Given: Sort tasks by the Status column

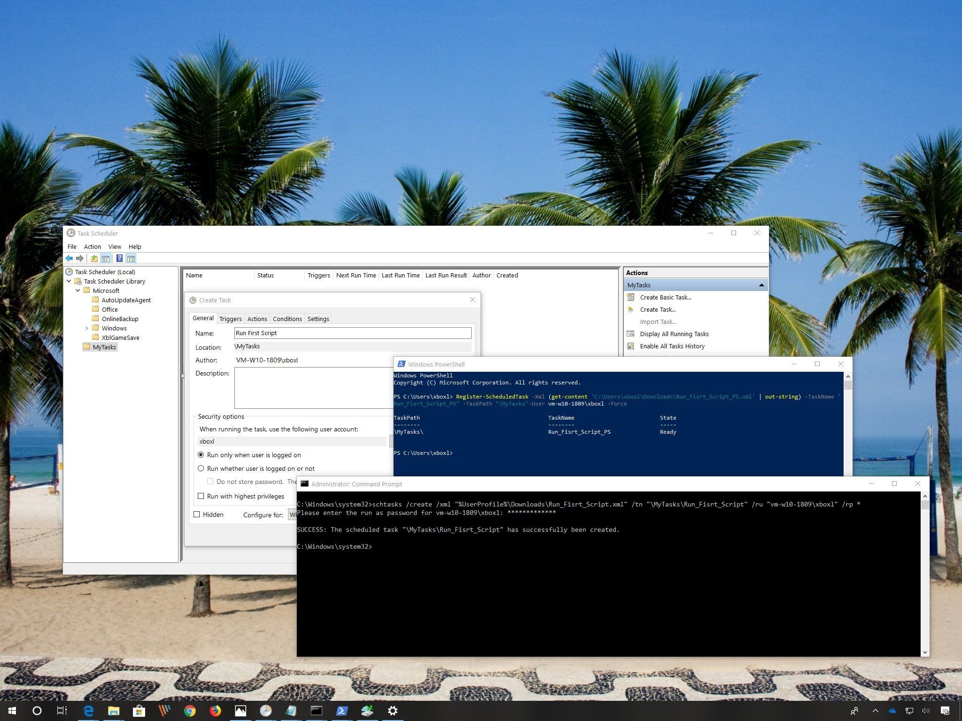Looking at the screenshot, I should 279,275.
